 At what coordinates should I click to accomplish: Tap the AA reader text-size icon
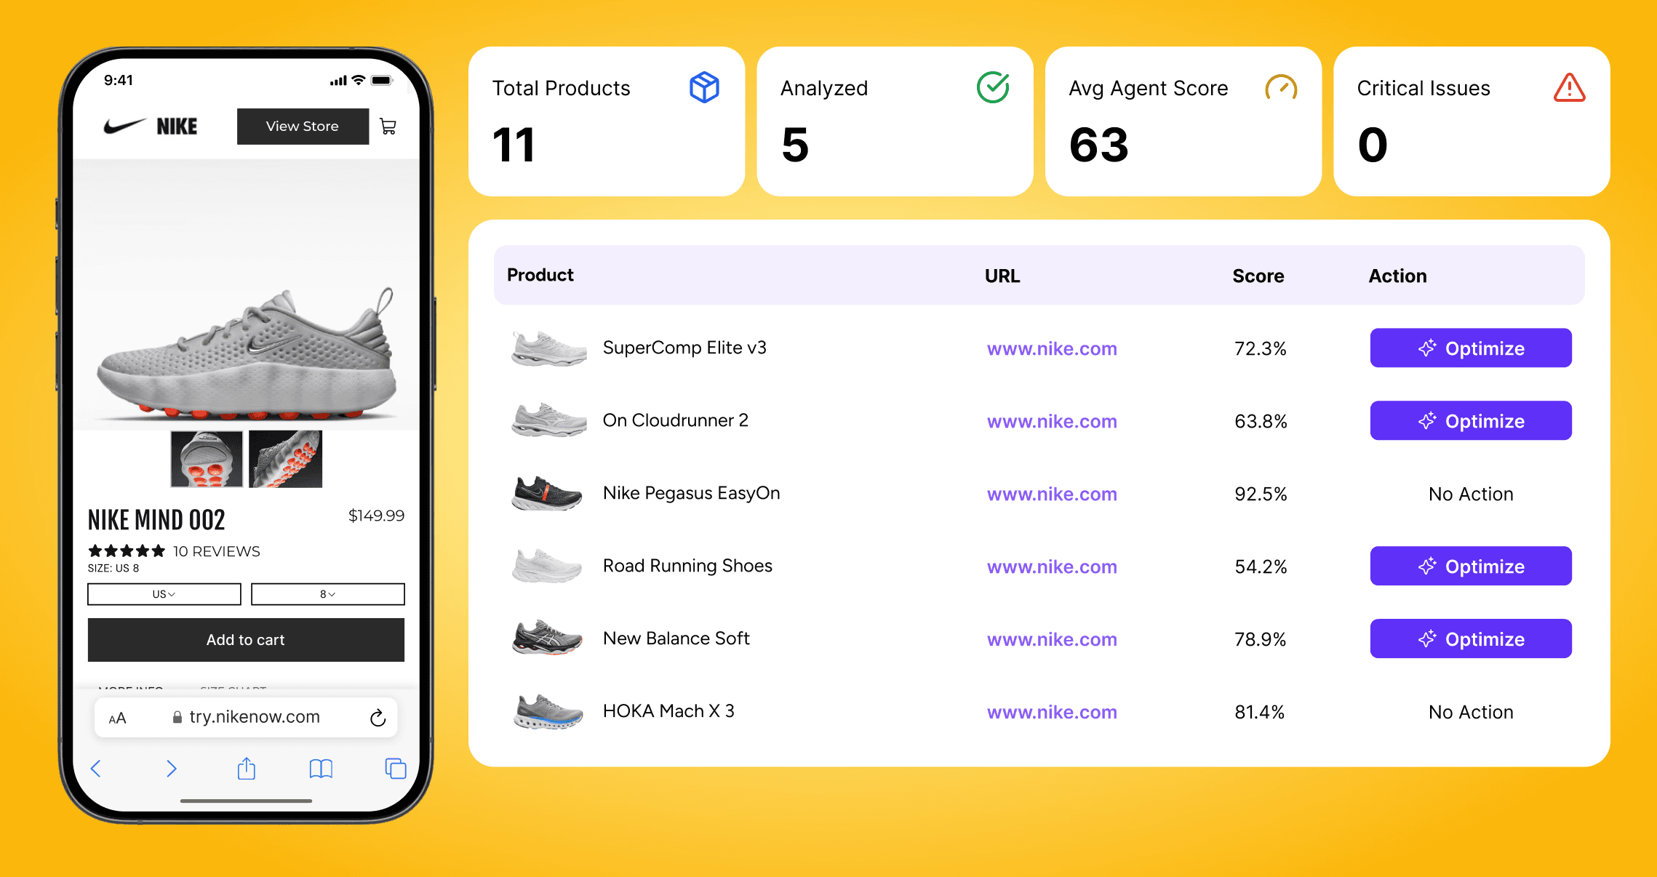117,718
